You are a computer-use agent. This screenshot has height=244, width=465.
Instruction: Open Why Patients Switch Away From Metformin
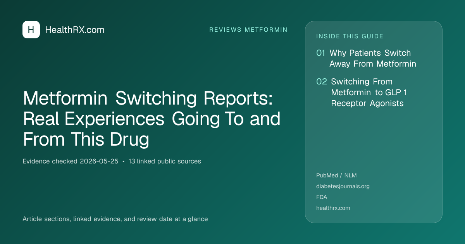click(x=373, y=58)
